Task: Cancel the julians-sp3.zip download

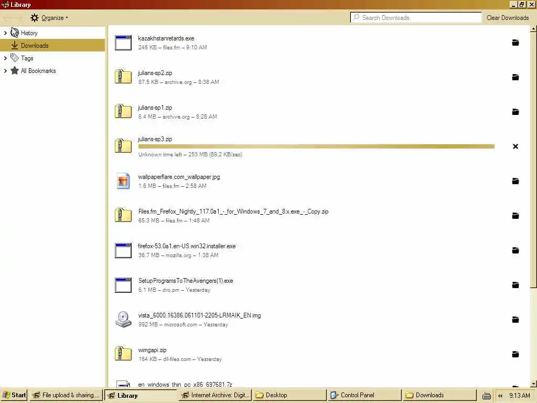Action: click(x=515, y=146)
